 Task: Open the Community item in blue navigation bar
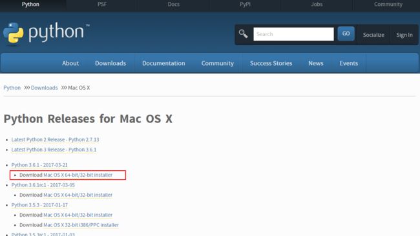(x=218, y=63)
